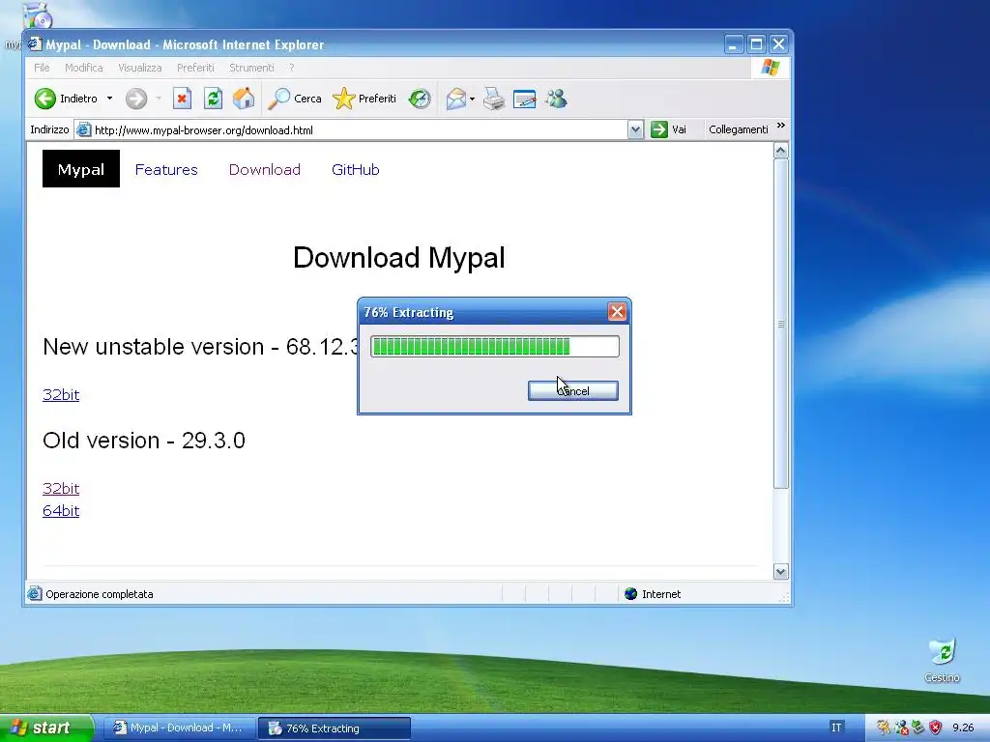Click the Start button
This screenshot has width=990, height=742.
pyautogui.click(x=46, y=728)
